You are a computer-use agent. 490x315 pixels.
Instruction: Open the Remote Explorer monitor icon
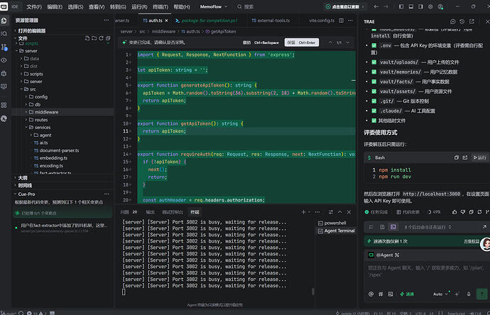coord(4,87)
